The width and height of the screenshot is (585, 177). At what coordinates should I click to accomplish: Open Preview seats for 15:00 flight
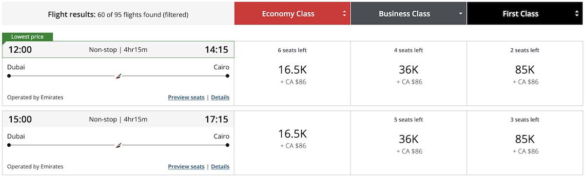(x=186, y=166)
